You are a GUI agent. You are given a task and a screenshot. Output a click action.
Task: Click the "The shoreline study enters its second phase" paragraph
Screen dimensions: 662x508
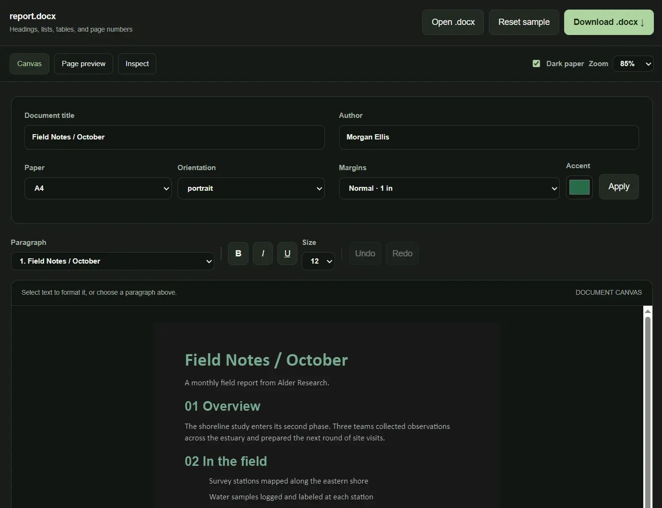point(317,432)
